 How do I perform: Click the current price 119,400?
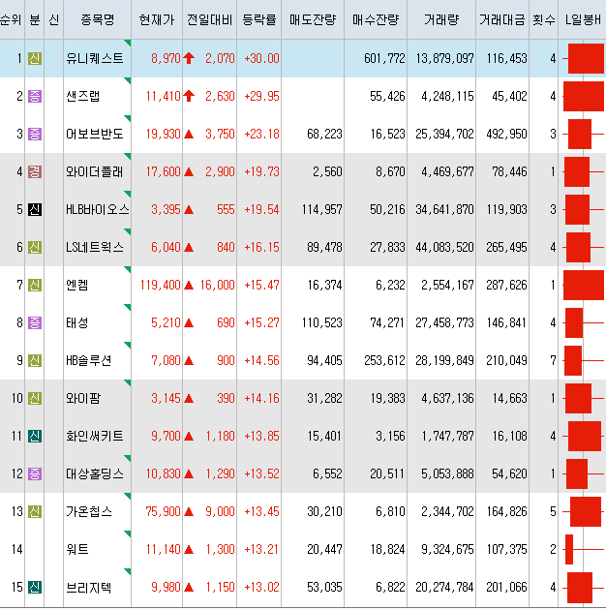click(161, 286)
